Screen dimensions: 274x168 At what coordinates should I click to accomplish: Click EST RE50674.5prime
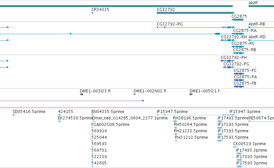point(261,118)
